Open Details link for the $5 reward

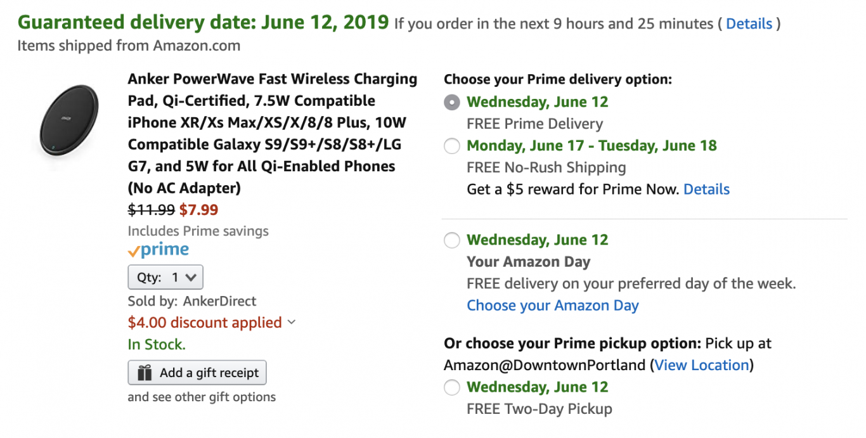(706, 190)
